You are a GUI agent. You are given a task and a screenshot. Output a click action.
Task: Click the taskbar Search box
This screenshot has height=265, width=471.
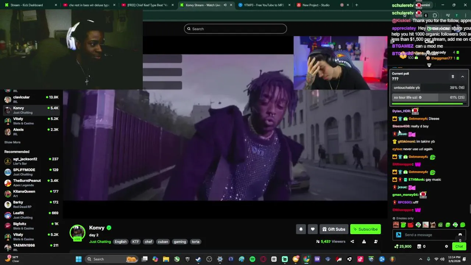(112, 259)
